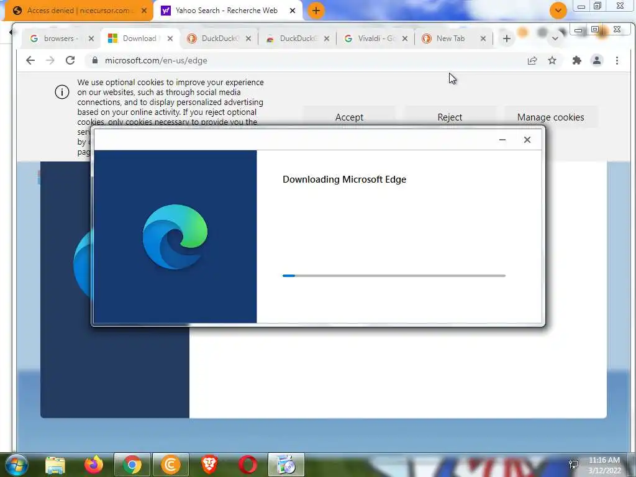
Task: Open the Windows Start button
Action: pos(16,465)
